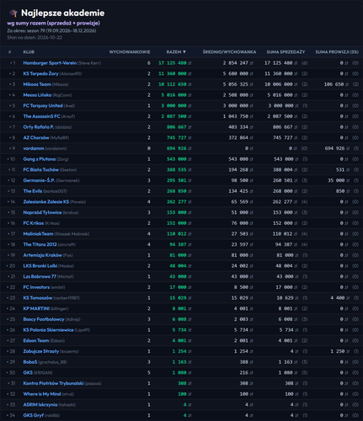Click the SUMA PROWIZJI column header
The image size is (363, 421).
pyautogui.click(x=337, y=52)
